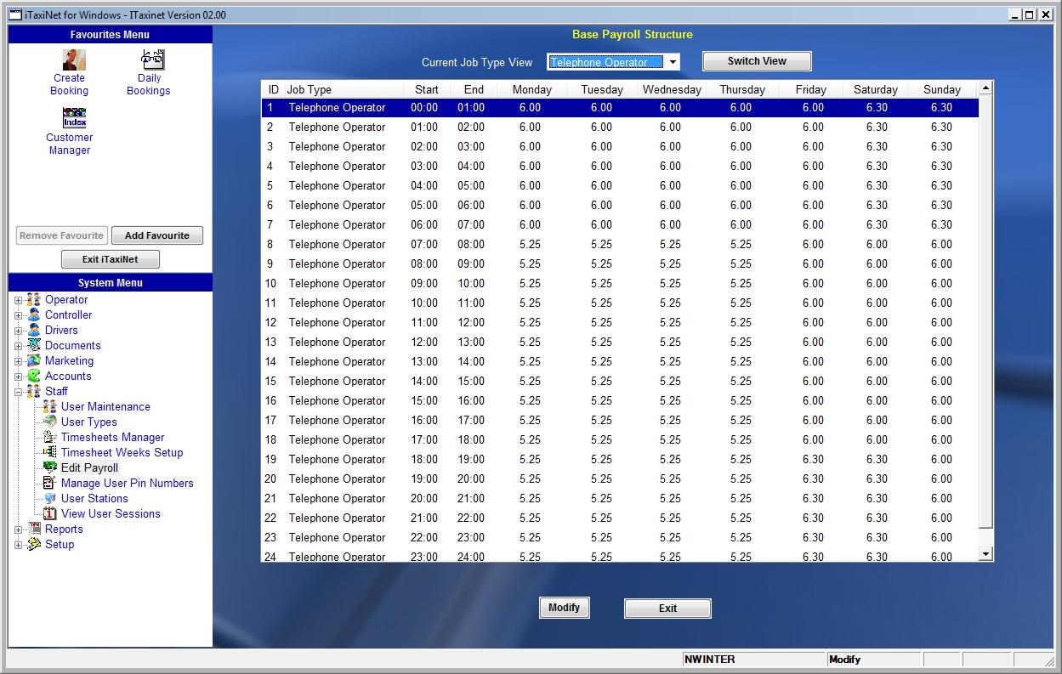The image size is (1062, 674).
Task: Click the Accounts tree icon
Action: tap(33, 377)
